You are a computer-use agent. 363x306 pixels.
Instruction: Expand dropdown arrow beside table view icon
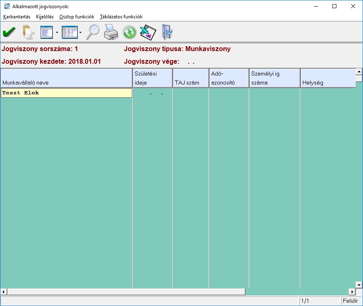click(x=80, y=32)
